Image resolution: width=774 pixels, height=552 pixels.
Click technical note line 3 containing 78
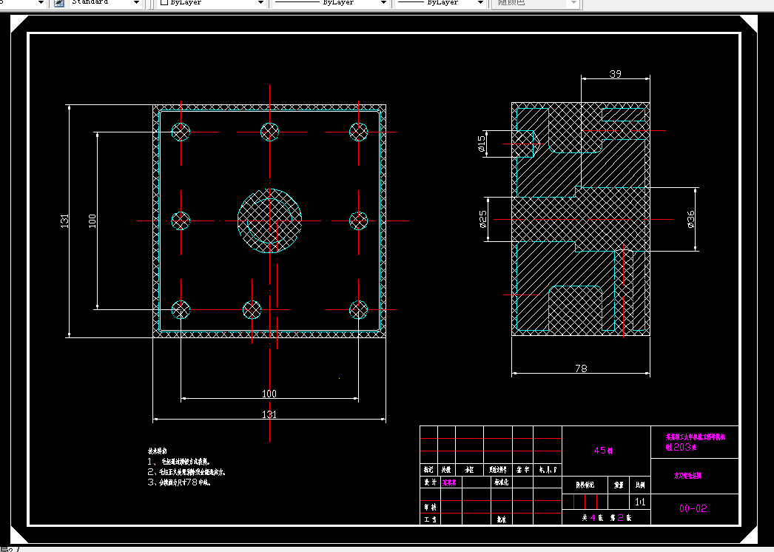pyautogui.click(x=179, y=482)
